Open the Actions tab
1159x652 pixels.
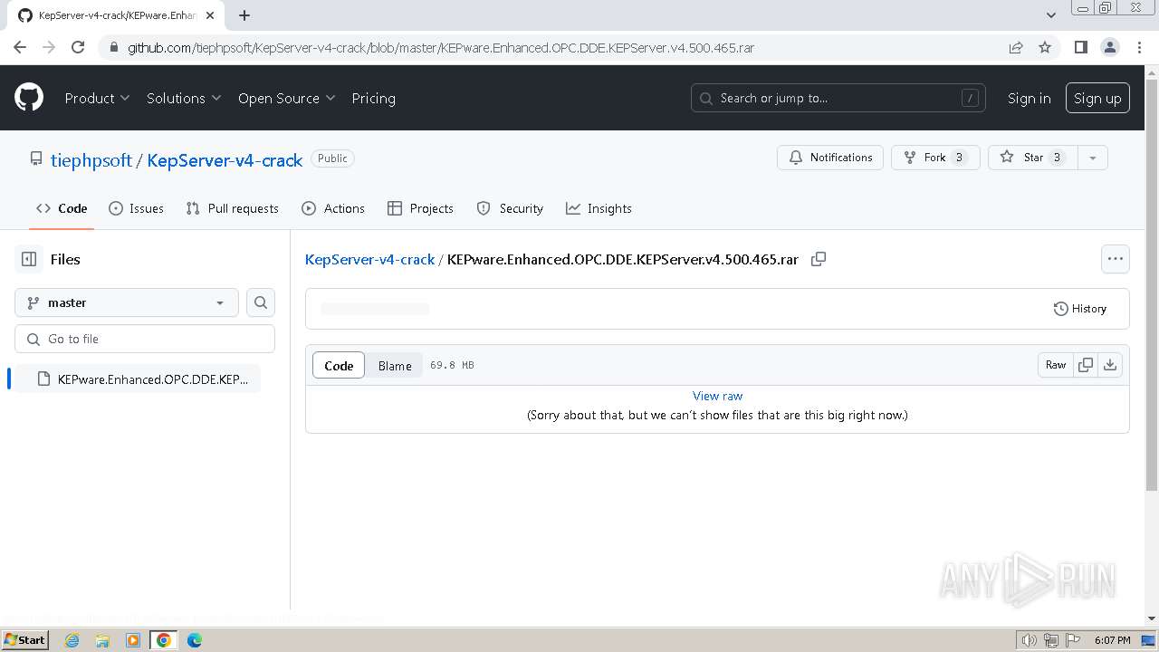pos(333,208)
